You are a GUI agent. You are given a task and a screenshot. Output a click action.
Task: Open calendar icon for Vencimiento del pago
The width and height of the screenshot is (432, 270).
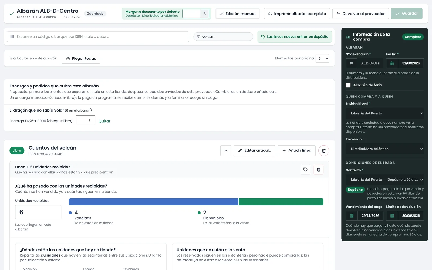(x=352, y=216)
